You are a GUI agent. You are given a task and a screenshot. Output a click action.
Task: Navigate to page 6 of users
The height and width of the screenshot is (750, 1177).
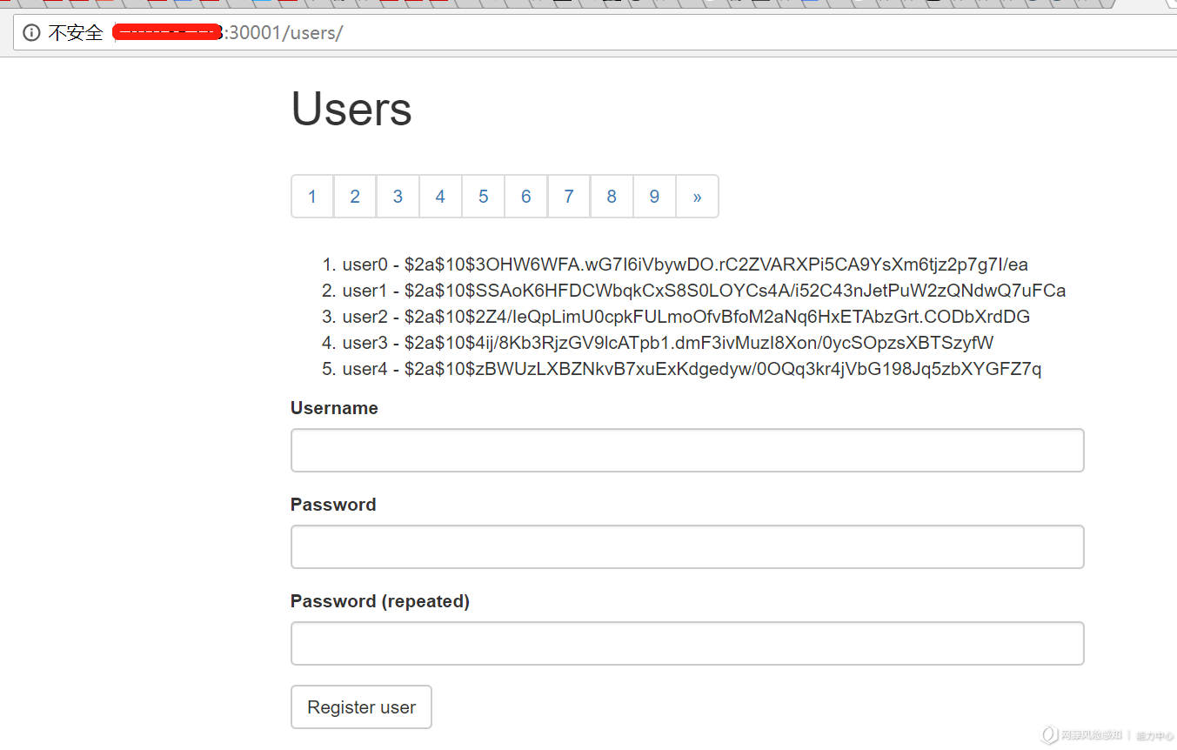tap(525, 197)
